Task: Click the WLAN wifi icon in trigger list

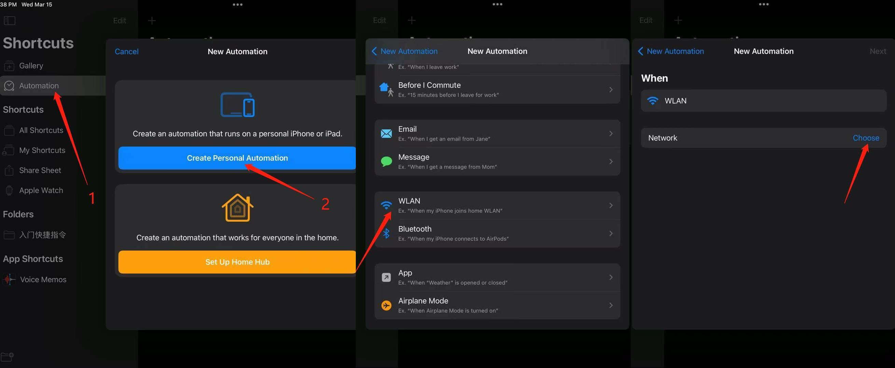Action: click(386, 205)
